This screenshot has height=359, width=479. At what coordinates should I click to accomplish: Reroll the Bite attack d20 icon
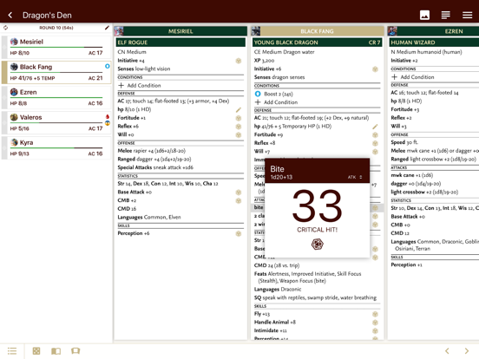coord(317,244)
